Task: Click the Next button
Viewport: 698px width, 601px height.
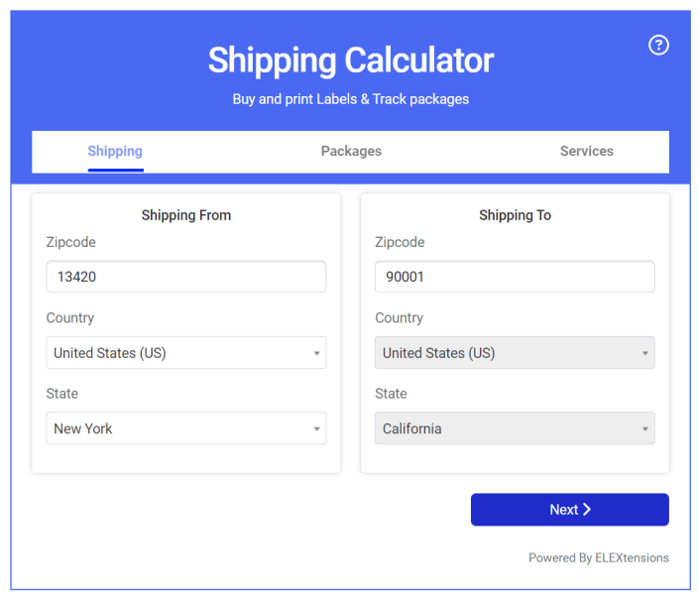Action: click(x=570, y=510)
